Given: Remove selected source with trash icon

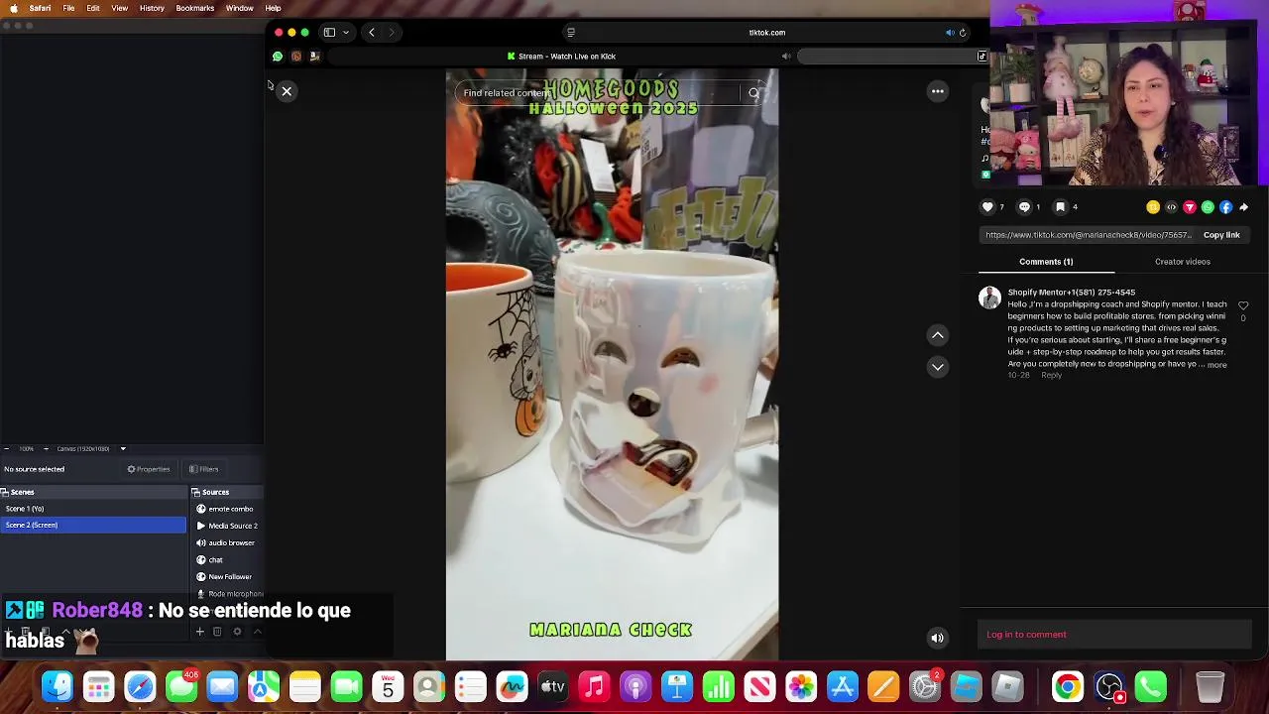Looking at the screenshot, I should (217, 632).
